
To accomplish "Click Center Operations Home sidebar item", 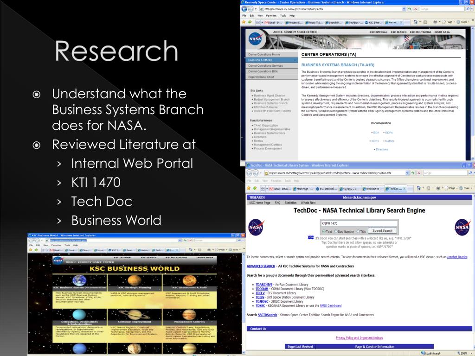I will [272, 54].
